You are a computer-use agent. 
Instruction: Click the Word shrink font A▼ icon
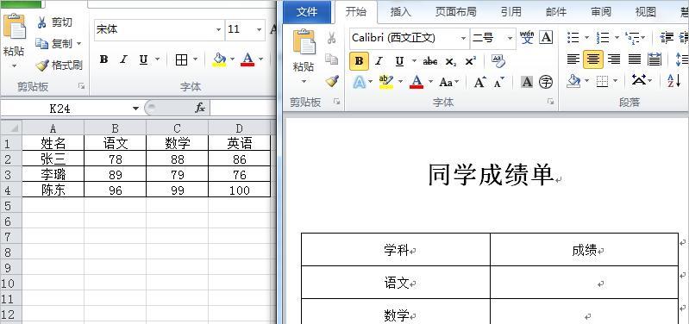tap(498, 82)
